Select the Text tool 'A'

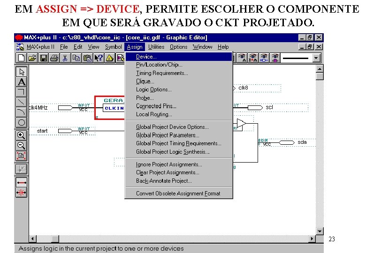[x=22, y=82]
